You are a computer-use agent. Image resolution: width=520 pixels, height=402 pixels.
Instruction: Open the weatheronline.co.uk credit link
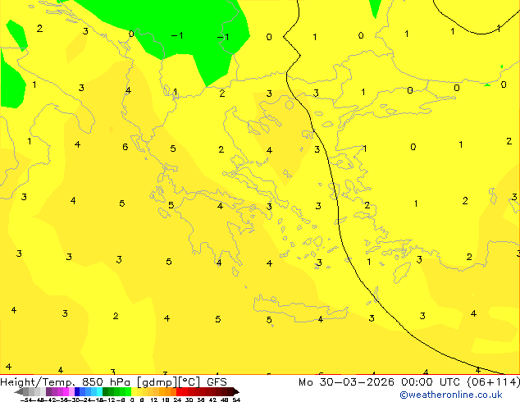451,395
